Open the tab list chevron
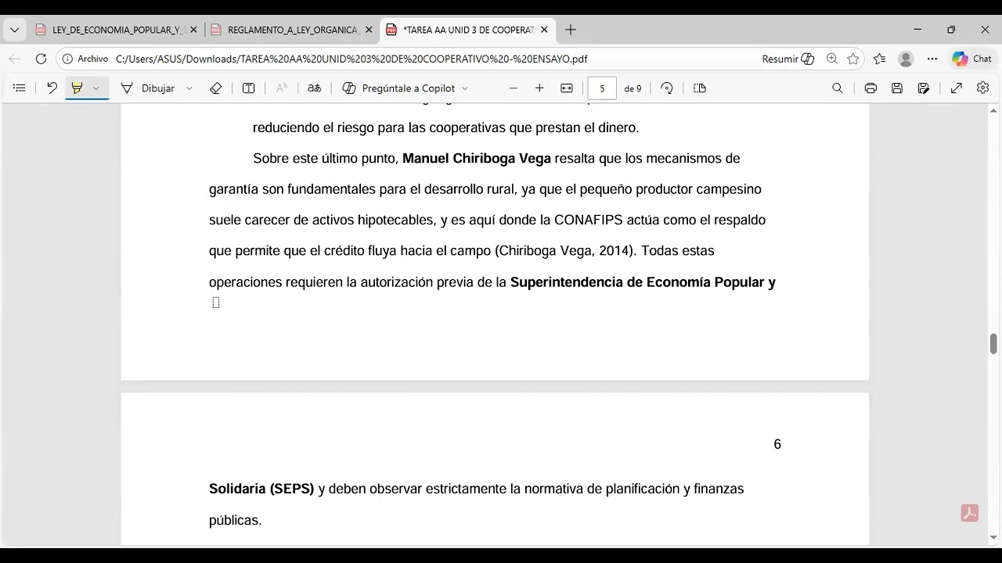The height and width of the screenshot is (563, 1002). click(x=14, y=30)
